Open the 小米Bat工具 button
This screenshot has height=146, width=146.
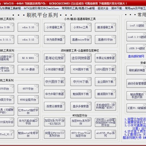pos(81,27)
